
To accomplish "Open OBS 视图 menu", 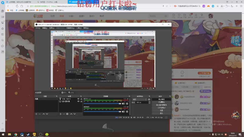I will pyautogui.click(x=52, y=28).
